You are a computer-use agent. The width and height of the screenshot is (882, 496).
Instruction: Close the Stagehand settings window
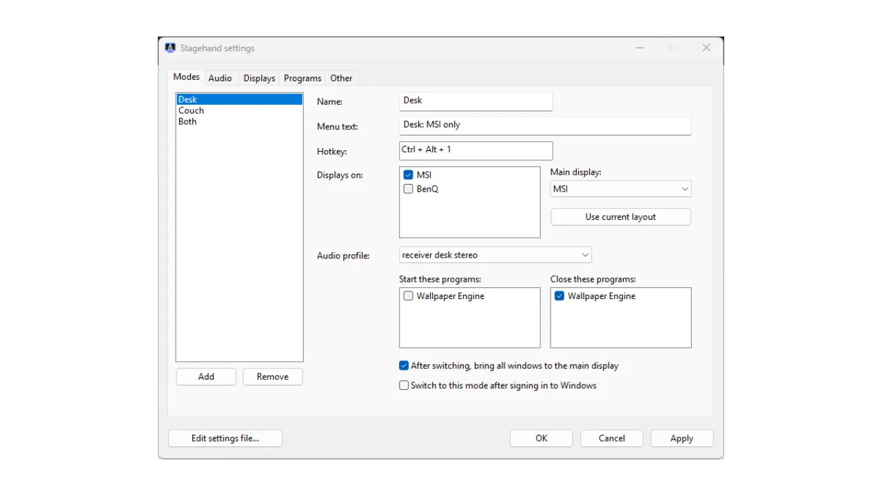[x=706, y=48]
